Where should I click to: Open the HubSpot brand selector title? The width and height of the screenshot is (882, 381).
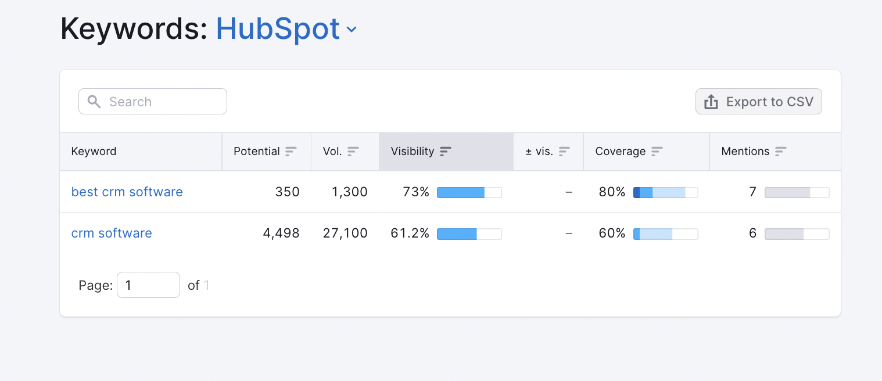pos(278,28)
